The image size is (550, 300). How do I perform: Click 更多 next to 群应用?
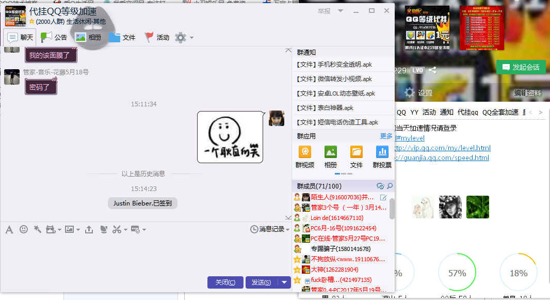(386, 136)
